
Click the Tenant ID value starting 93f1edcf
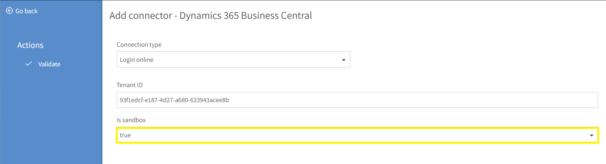tap(174, 100)
